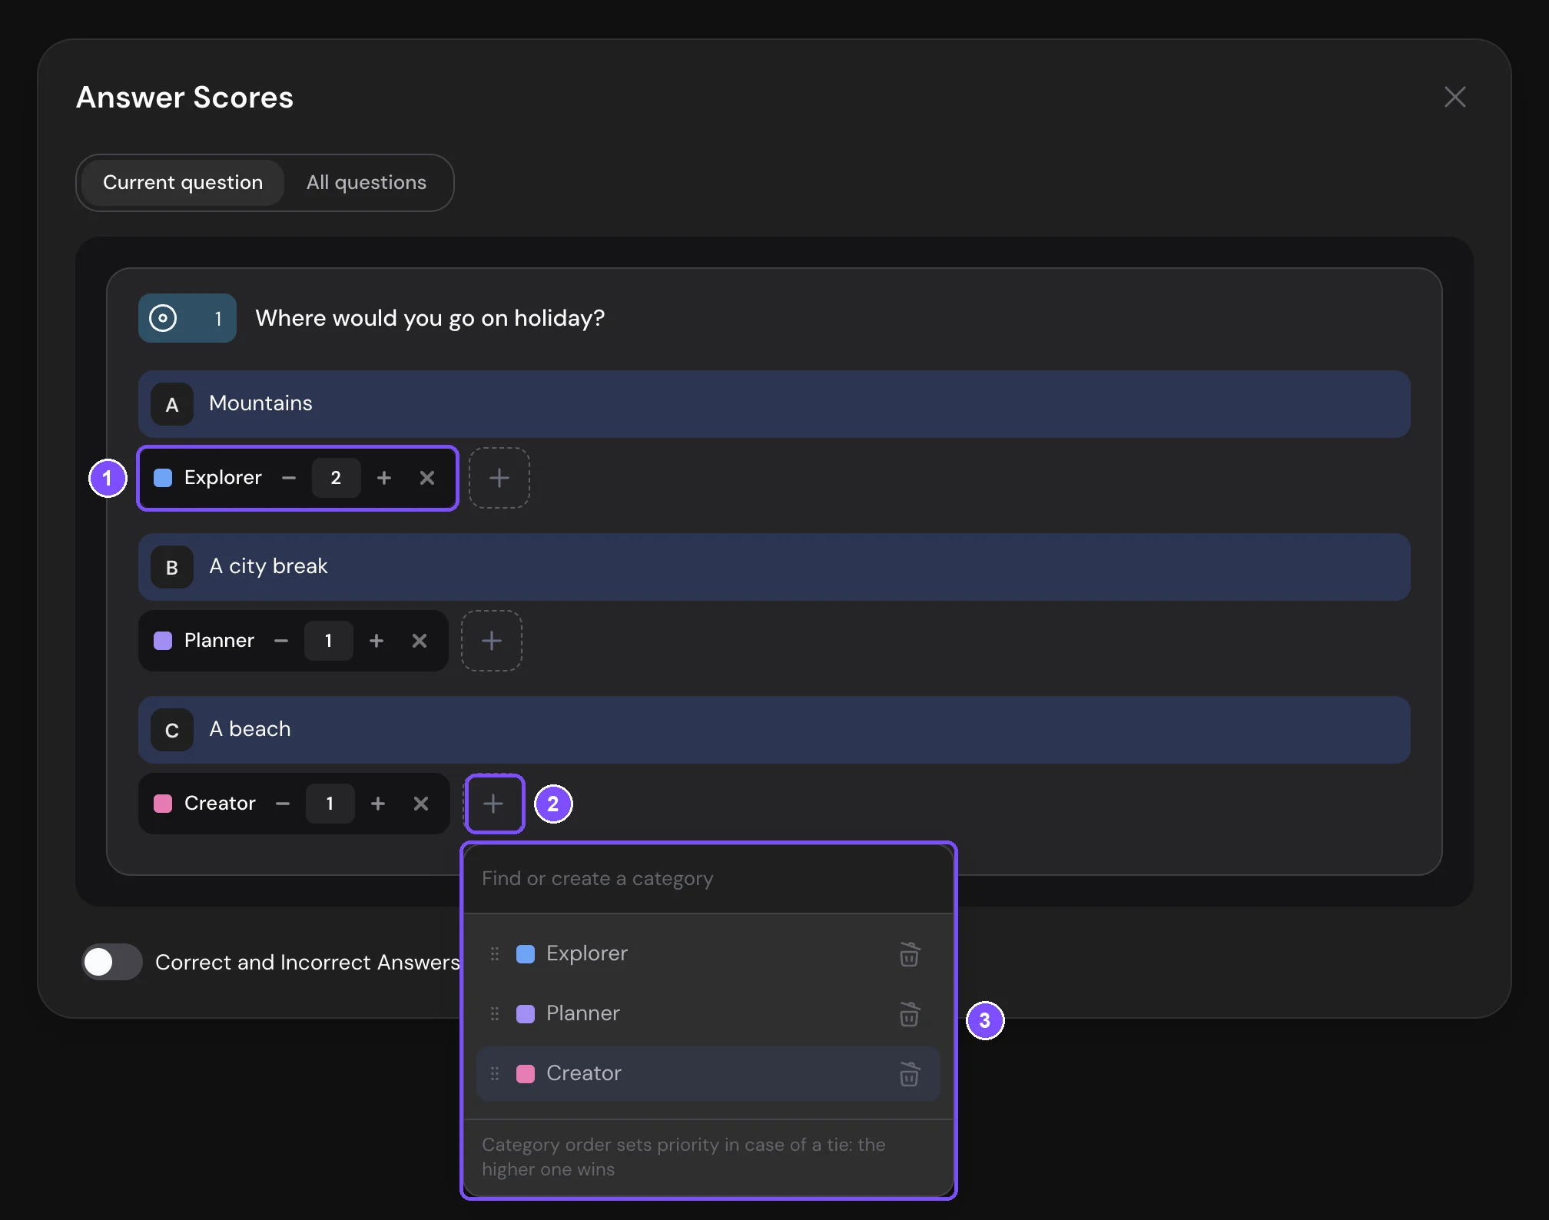Remove the Explorer category from Mountains
Viewport: 1549px width, 1220px height.
coord(427,478)
